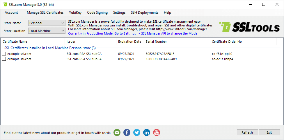Click the Production Mode settings link text

tap(132, 33)
